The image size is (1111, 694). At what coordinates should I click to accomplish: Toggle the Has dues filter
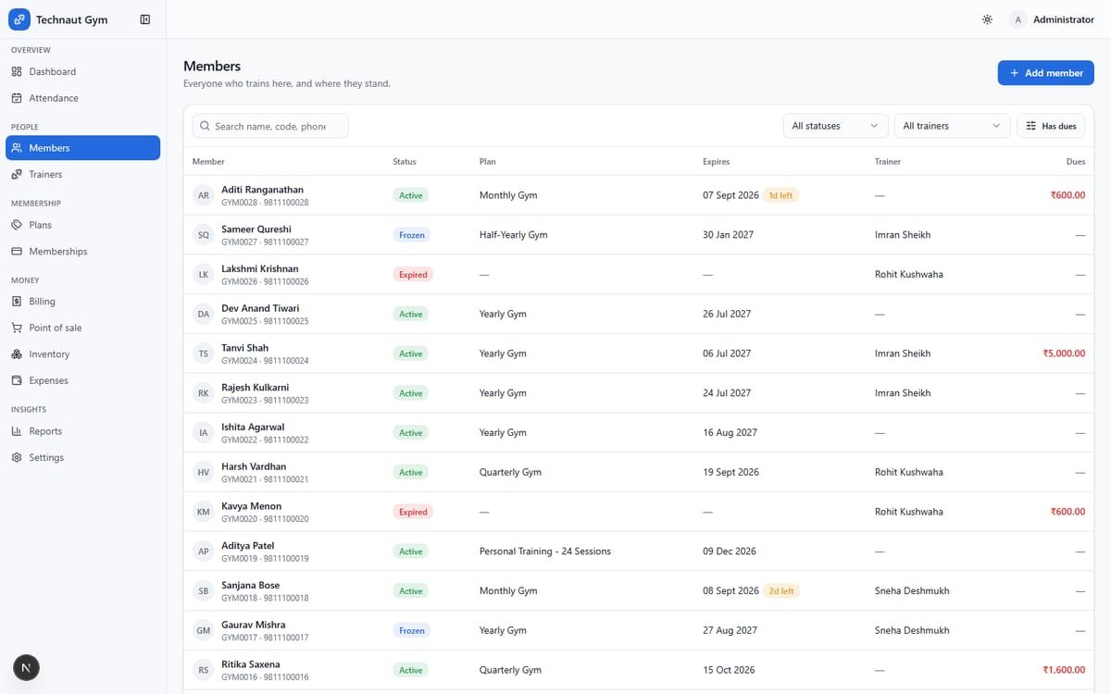pos(1051,126)
